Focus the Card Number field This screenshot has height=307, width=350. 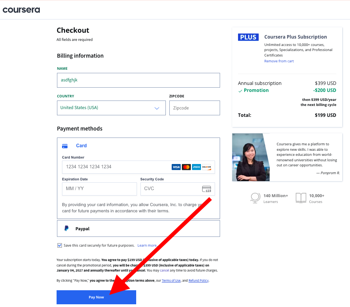tap(115, 167)
